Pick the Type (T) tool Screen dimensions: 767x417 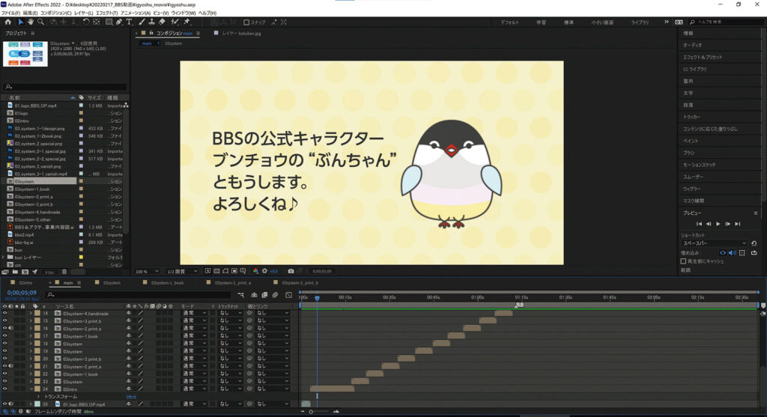pyautogui.click(x=129, y=22)
